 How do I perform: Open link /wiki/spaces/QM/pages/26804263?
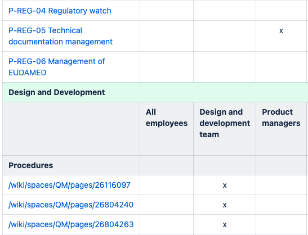pyautogui.click(x=71, y=224)
